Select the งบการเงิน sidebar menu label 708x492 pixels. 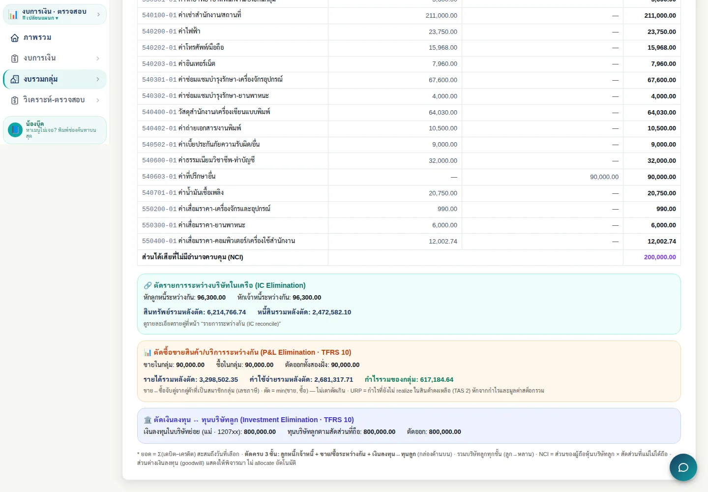40,58
